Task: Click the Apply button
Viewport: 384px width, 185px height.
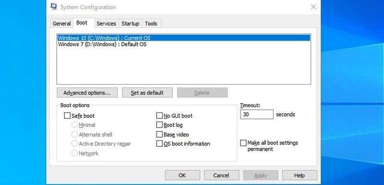Action: [261, 175]
